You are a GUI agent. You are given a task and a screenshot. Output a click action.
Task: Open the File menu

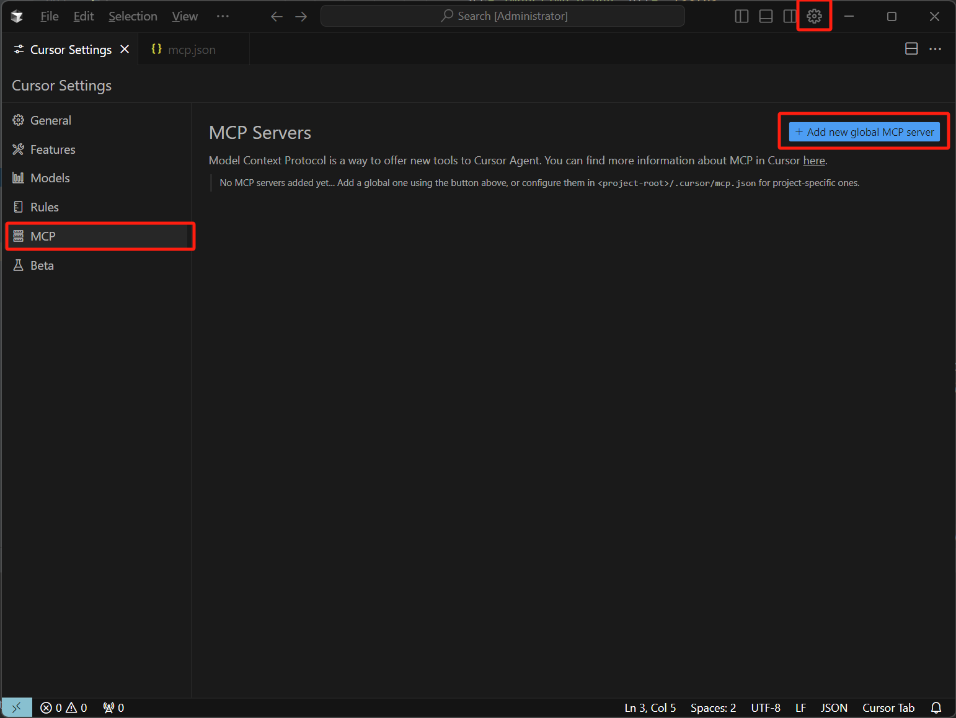pyautogui.click(x=50, y=16)
